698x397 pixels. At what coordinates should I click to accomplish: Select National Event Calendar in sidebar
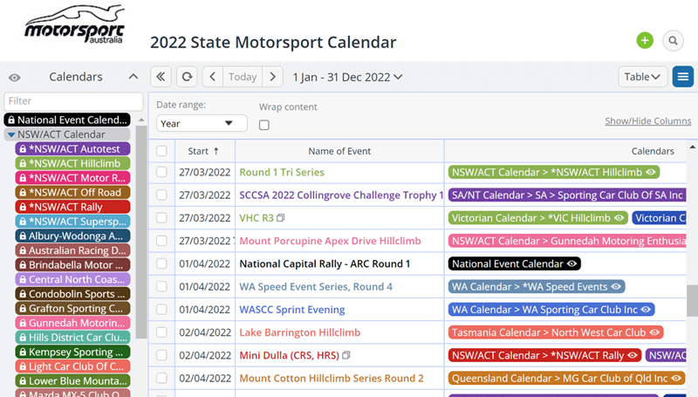67,120
